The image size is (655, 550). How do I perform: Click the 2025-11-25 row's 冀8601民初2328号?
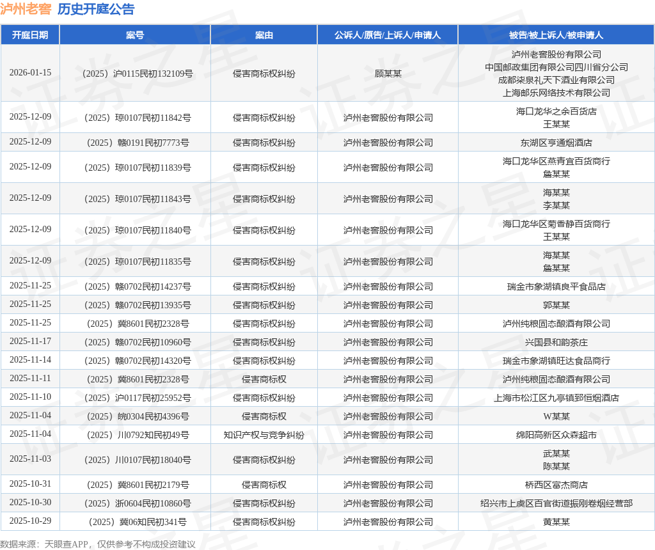click(x=138, y=324)
